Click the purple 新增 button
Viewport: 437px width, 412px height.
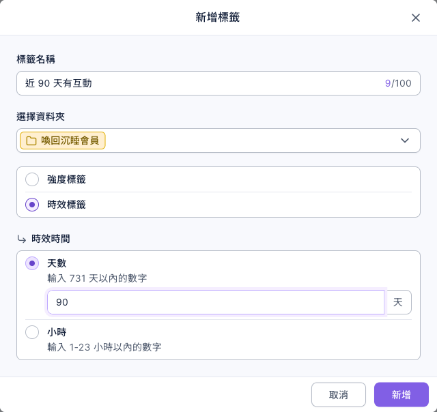401,394
